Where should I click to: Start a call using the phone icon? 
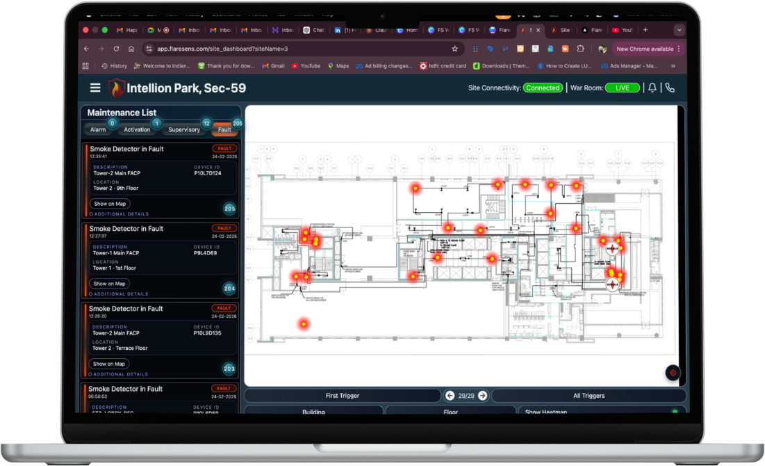pos(669,88)
